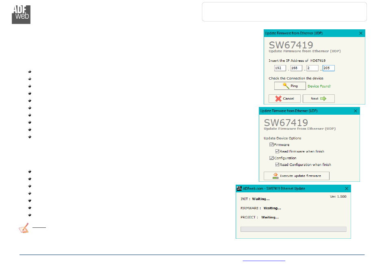The height and width of the screenshot is (268, 386).
Task: Edit the last IP octet field showing 205
Action: pyautogui.click(x=329, y=68)
